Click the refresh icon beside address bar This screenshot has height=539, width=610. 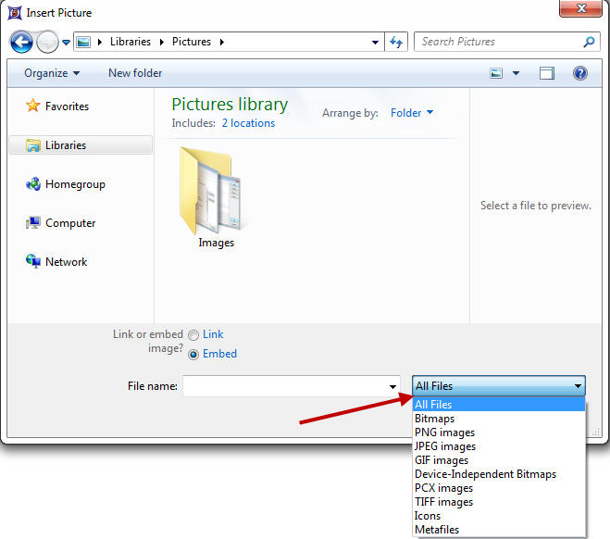coord(397,42)
